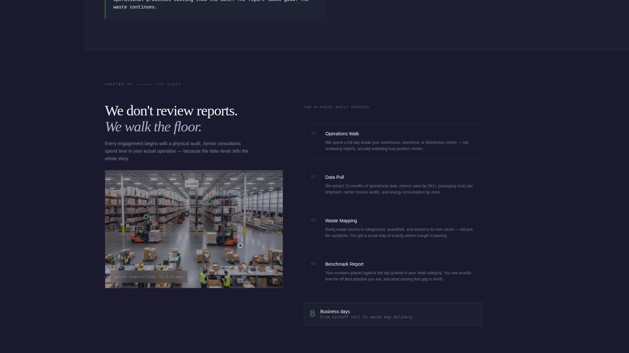Click the phase number '04'
The image size is (629, 353).
click(x=313, y=264)
